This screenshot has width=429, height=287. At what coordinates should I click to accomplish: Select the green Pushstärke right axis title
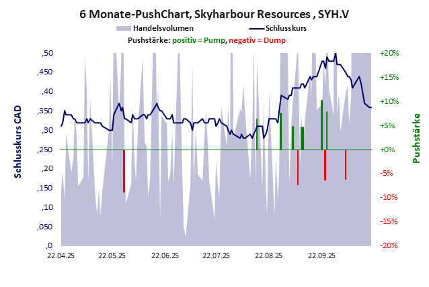[x=416, y=138]
